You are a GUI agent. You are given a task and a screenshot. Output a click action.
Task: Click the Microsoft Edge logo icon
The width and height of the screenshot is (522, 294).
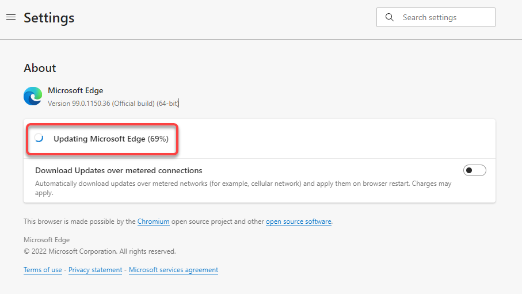[x=33, y=96]
